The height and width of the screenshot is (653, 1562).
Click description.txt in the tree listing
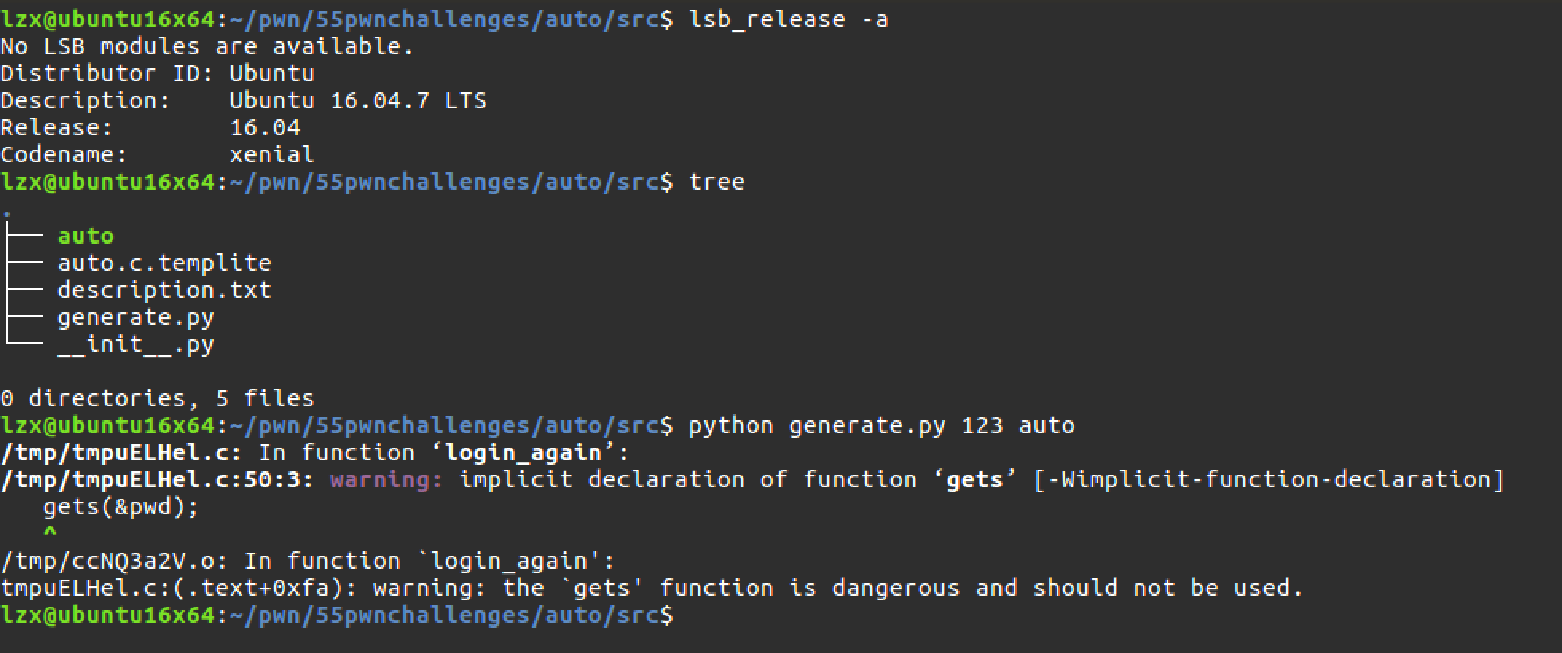[x=164, y=290]
